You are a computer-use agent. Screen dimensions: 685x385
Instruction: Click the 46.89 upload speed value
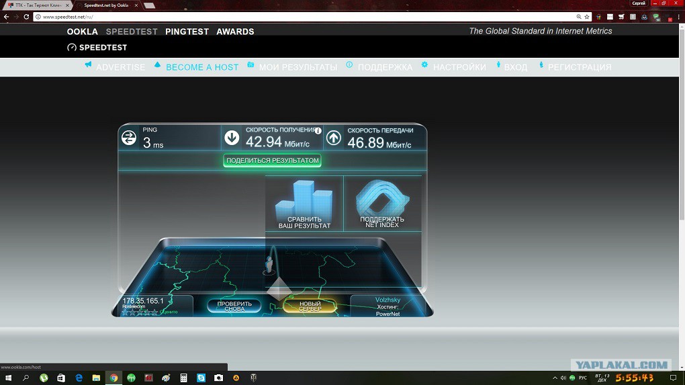point(365,142)
